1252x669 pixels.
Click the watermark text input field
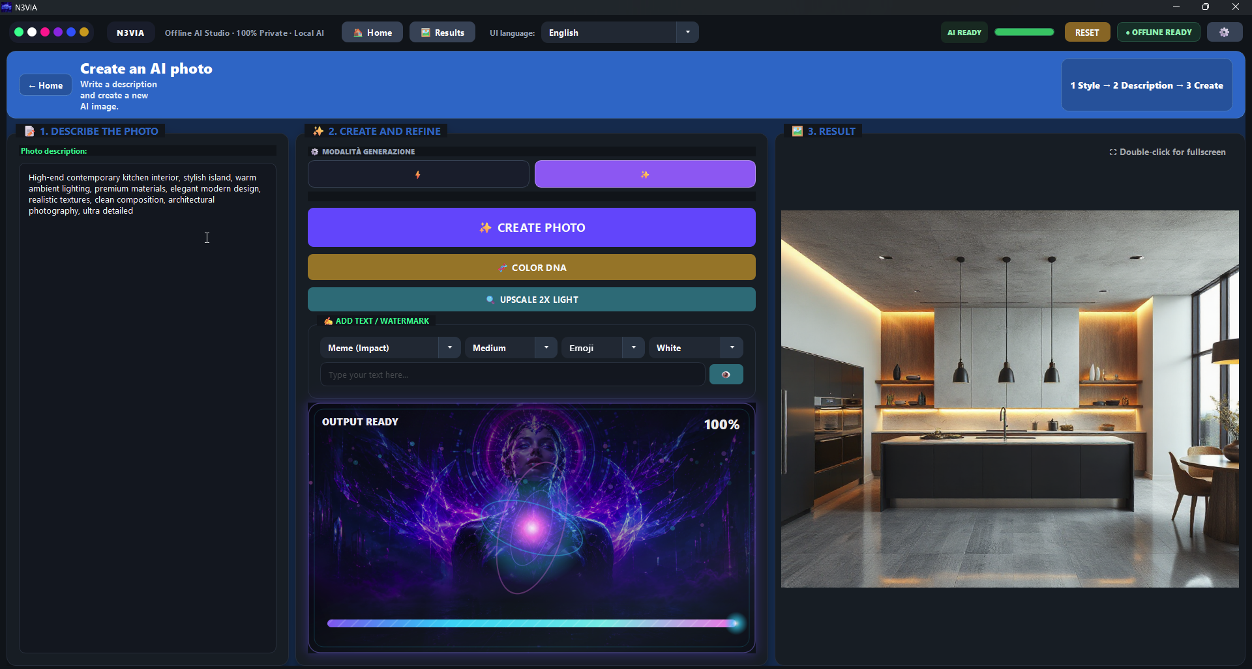(512, 375)
